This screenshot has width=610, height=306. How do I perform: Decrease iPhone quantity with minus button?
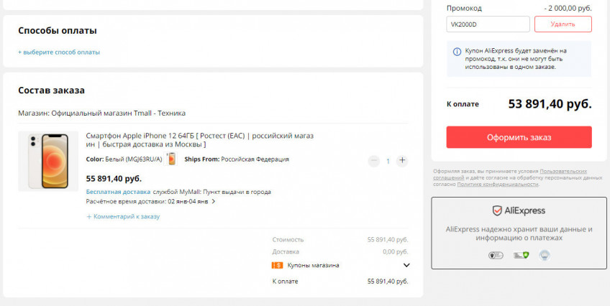[x=373, y=161]
